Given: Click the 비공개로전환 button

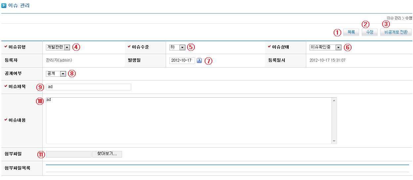Looking at the screenshot, I should (x=396, y=32).
